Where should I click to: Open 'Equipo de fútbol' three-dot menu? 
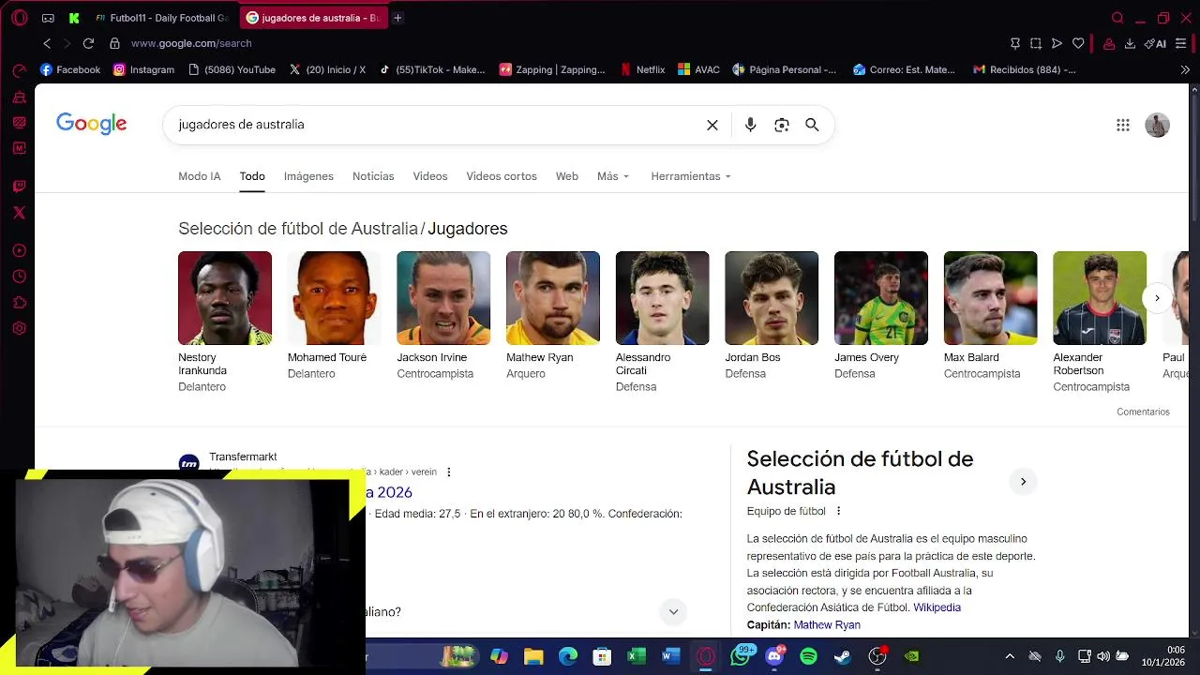pyautogui.click(x=838, y=511)
